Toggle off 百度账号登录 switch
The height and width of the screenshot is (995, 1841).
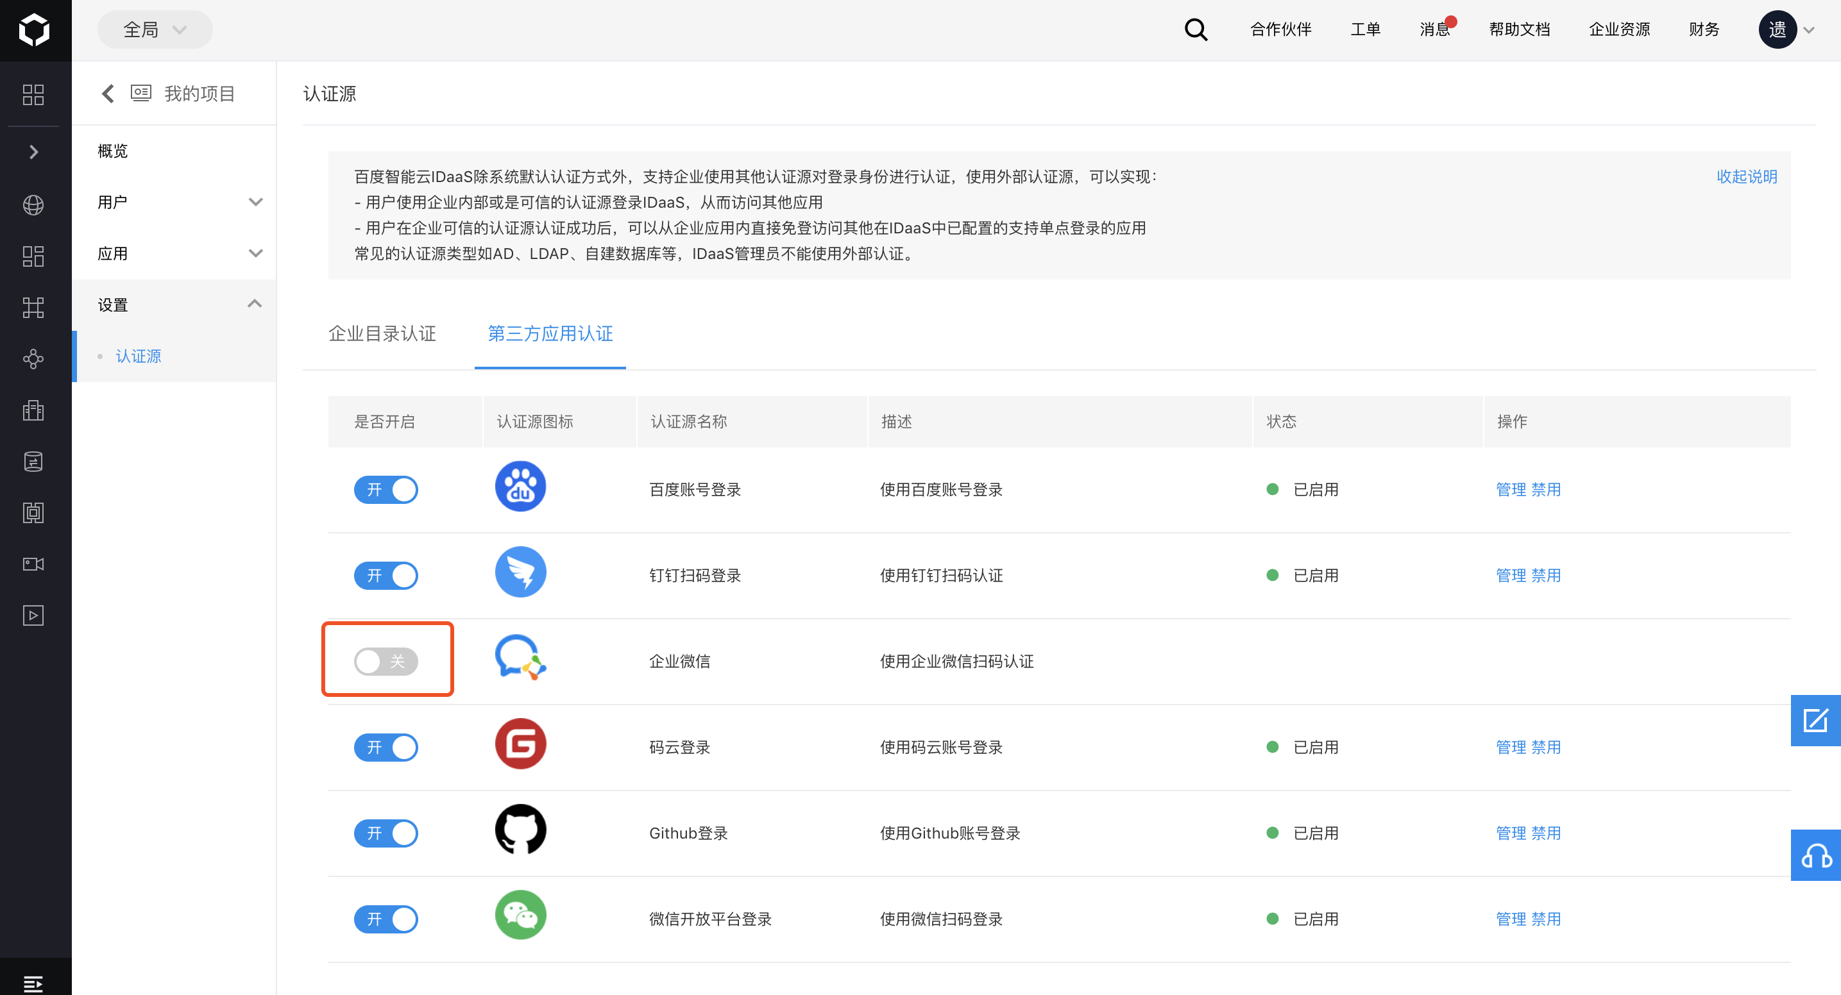coord(386,490)
